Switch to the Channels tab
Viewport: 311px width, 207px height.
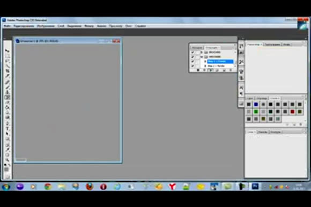point(262,132)
